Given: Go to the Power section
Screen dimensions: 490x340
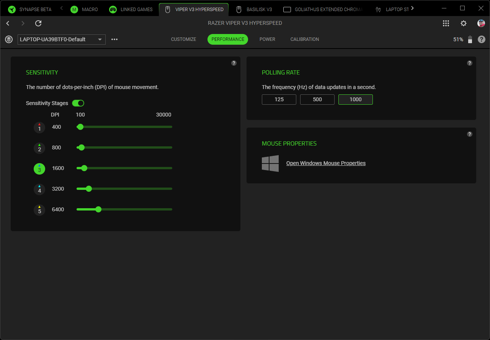Looking at the screenshot, I should click(267, 39).
